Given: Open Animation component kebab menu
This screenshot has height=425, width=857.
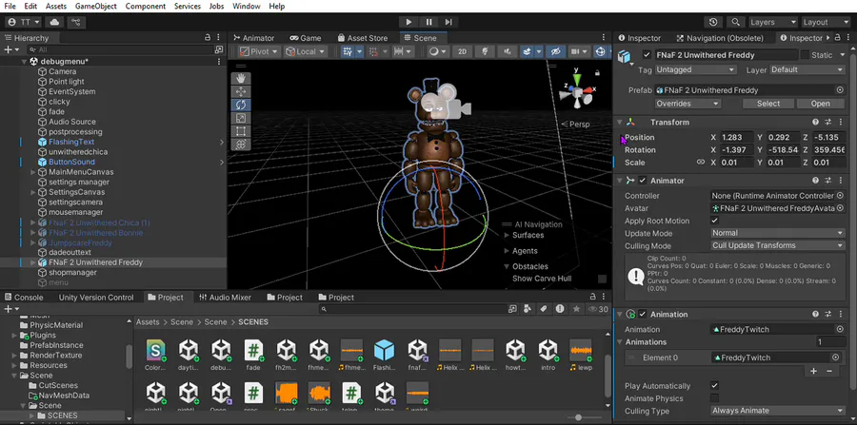Looking at the screenshot, I should pos(839,315).
